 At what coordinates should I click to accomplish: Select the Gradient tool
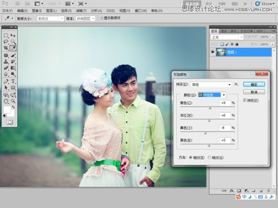pos(13,68)
